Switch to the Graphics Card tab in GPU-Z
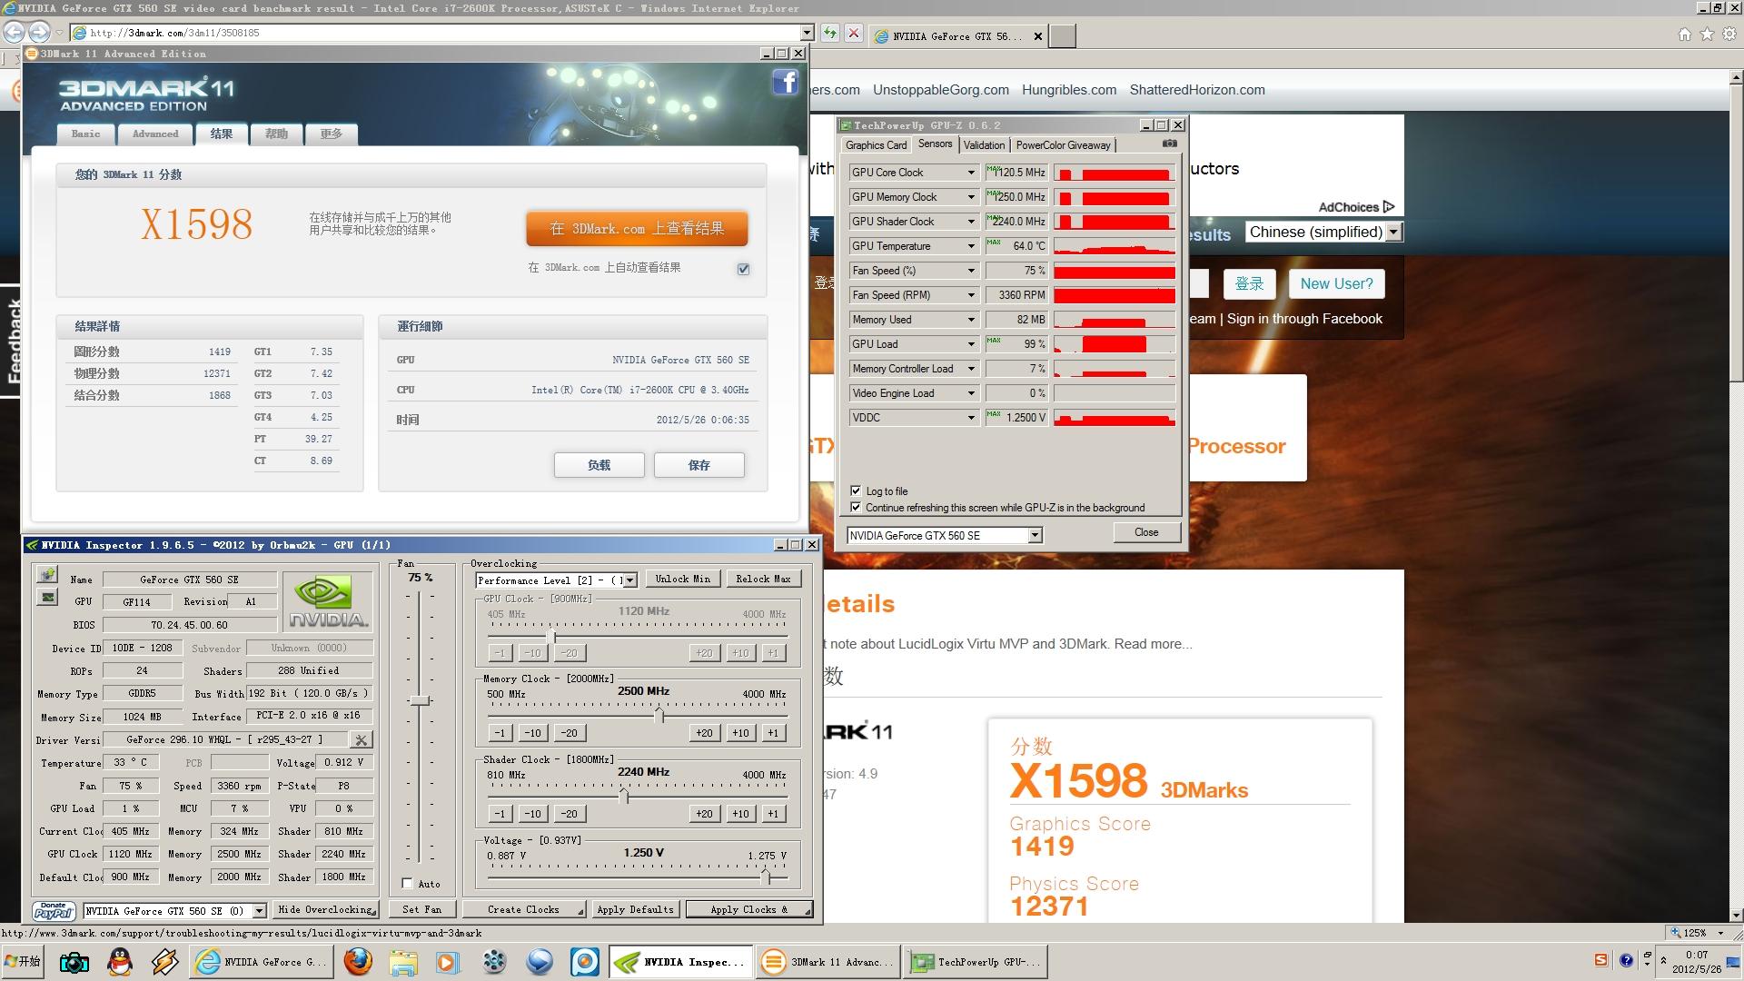Screen dimensions: 1744x981 (876, 145)
